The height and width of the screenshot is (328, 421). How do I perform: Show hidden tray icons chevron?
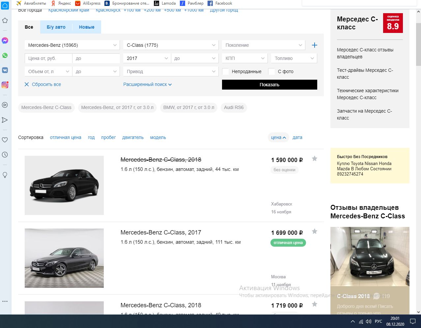pyautogui.click(x=352, y=321)
